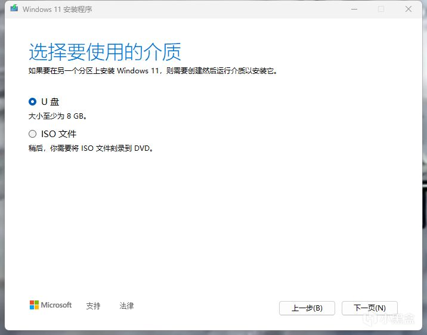
Task: Open the 支持 link
Action: 93,306
